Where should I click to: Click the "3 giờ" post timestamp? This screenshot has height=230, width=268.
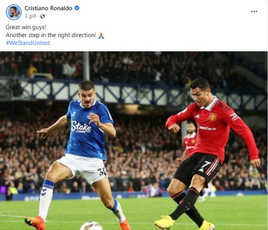(x=30, y=16)
